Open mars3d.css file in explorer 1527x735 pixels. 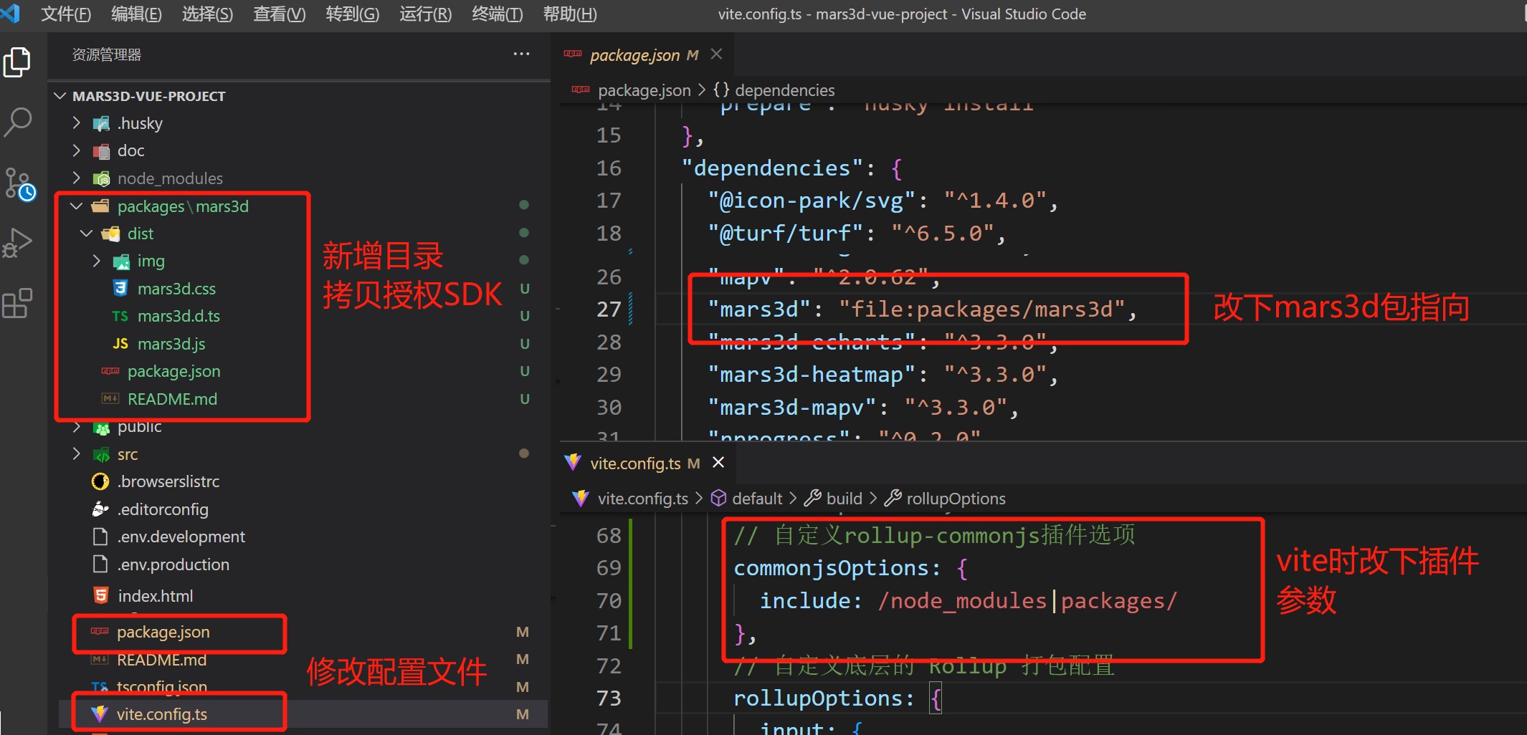click(x=176, y=289)
